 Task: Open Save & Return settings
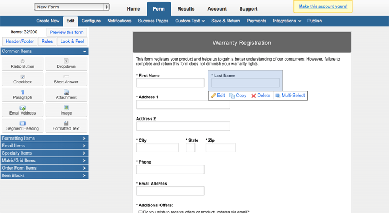click(x=226, y=21)
